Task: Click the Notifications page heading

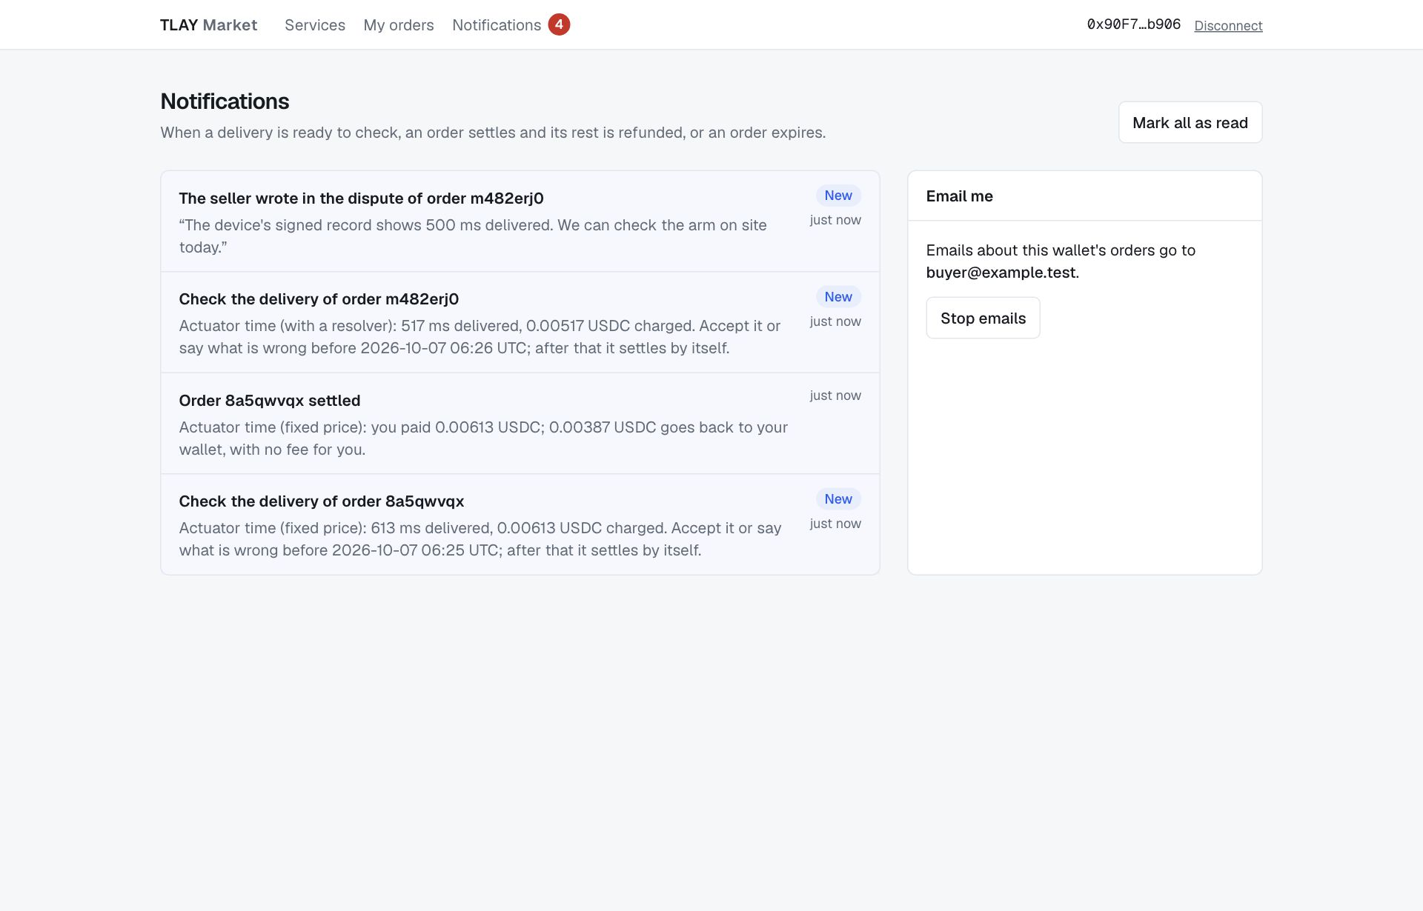Action: pos(225,101)
